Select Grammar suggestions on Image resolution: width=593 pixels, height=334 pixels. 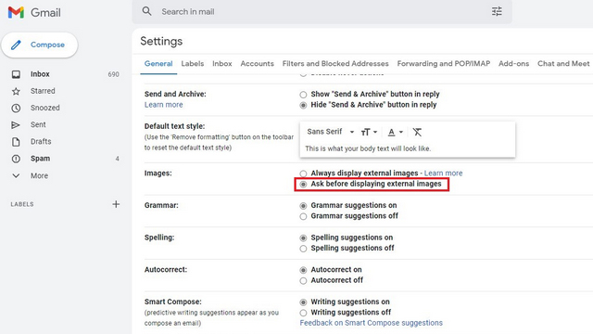tap(303, 206)
